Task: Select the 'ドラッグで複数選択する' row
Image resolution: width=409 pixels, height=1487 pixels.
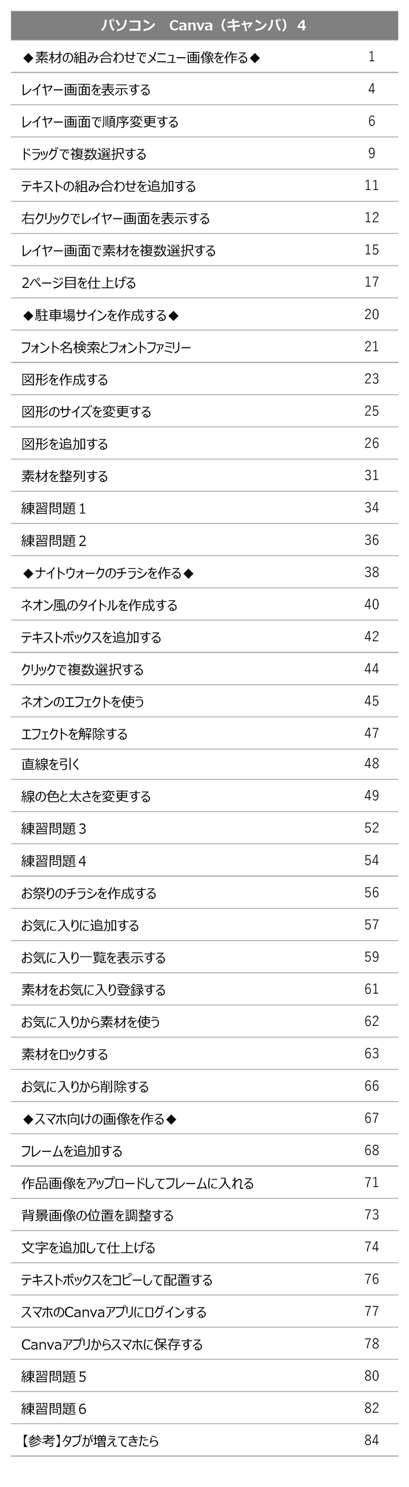Action: [83, 154]
